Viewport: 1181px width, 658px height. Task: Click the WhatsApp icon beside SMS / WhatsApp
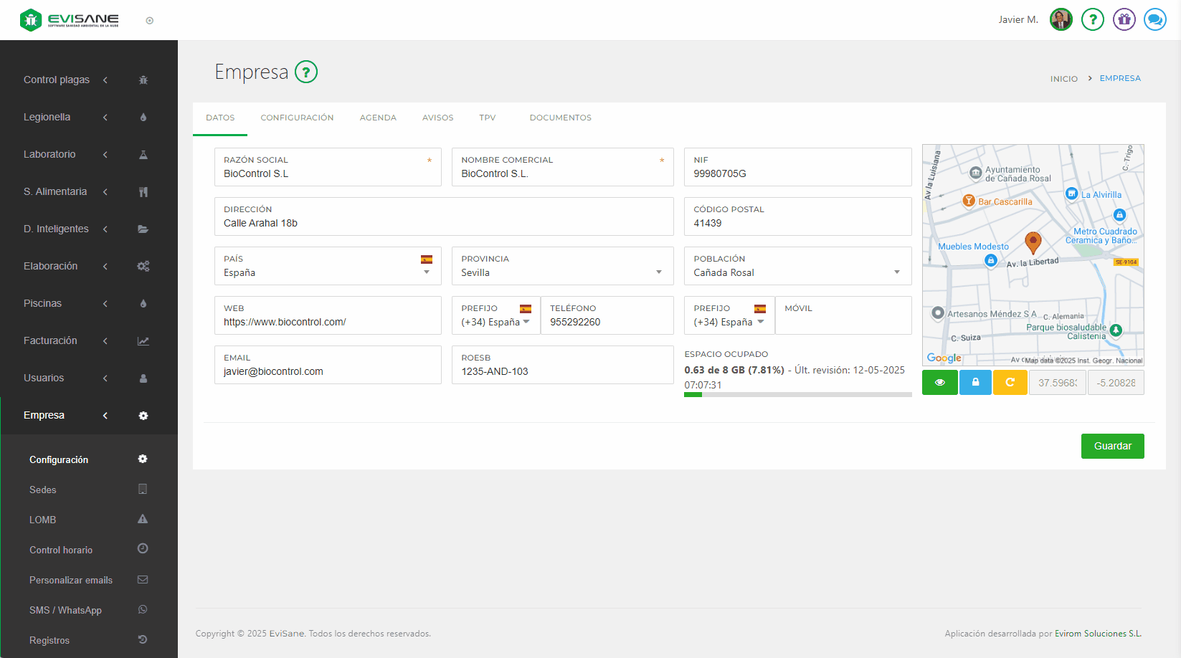tap(143, 609)
